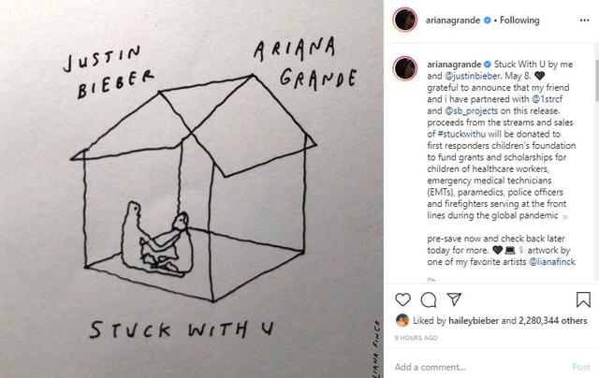Open @lianafinck artist profile
The height and width of the screenshot is (378, 599).
click(551, 262)
